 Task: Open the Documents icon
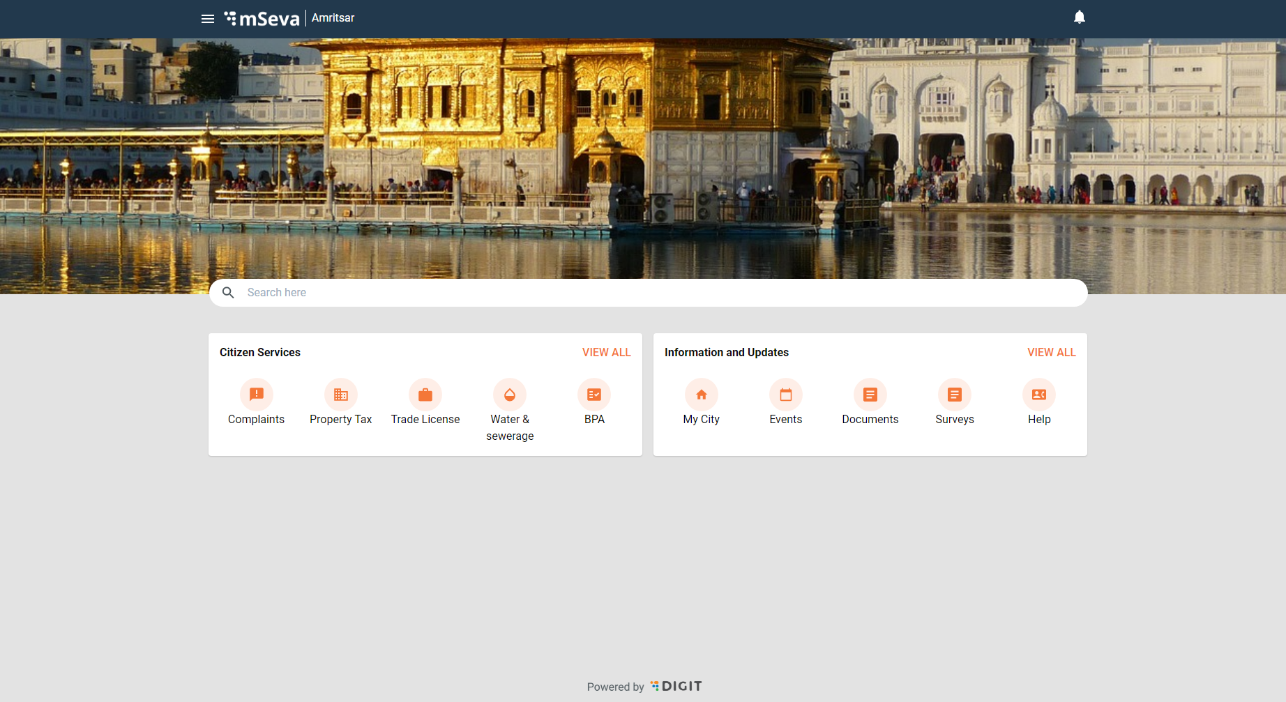coord(870,395)
